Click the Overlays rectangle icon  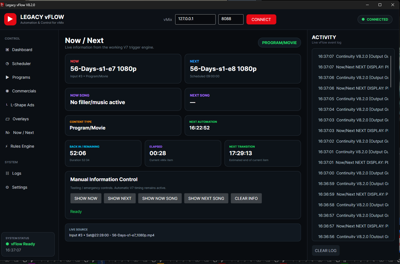pos(8,119)
